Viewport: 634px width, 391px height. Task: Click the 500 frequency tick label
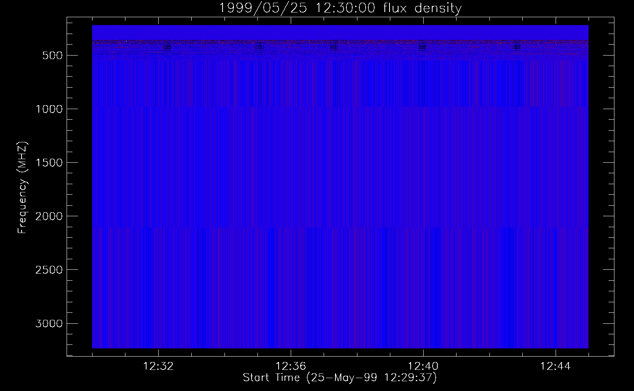(x=53, y=56)
